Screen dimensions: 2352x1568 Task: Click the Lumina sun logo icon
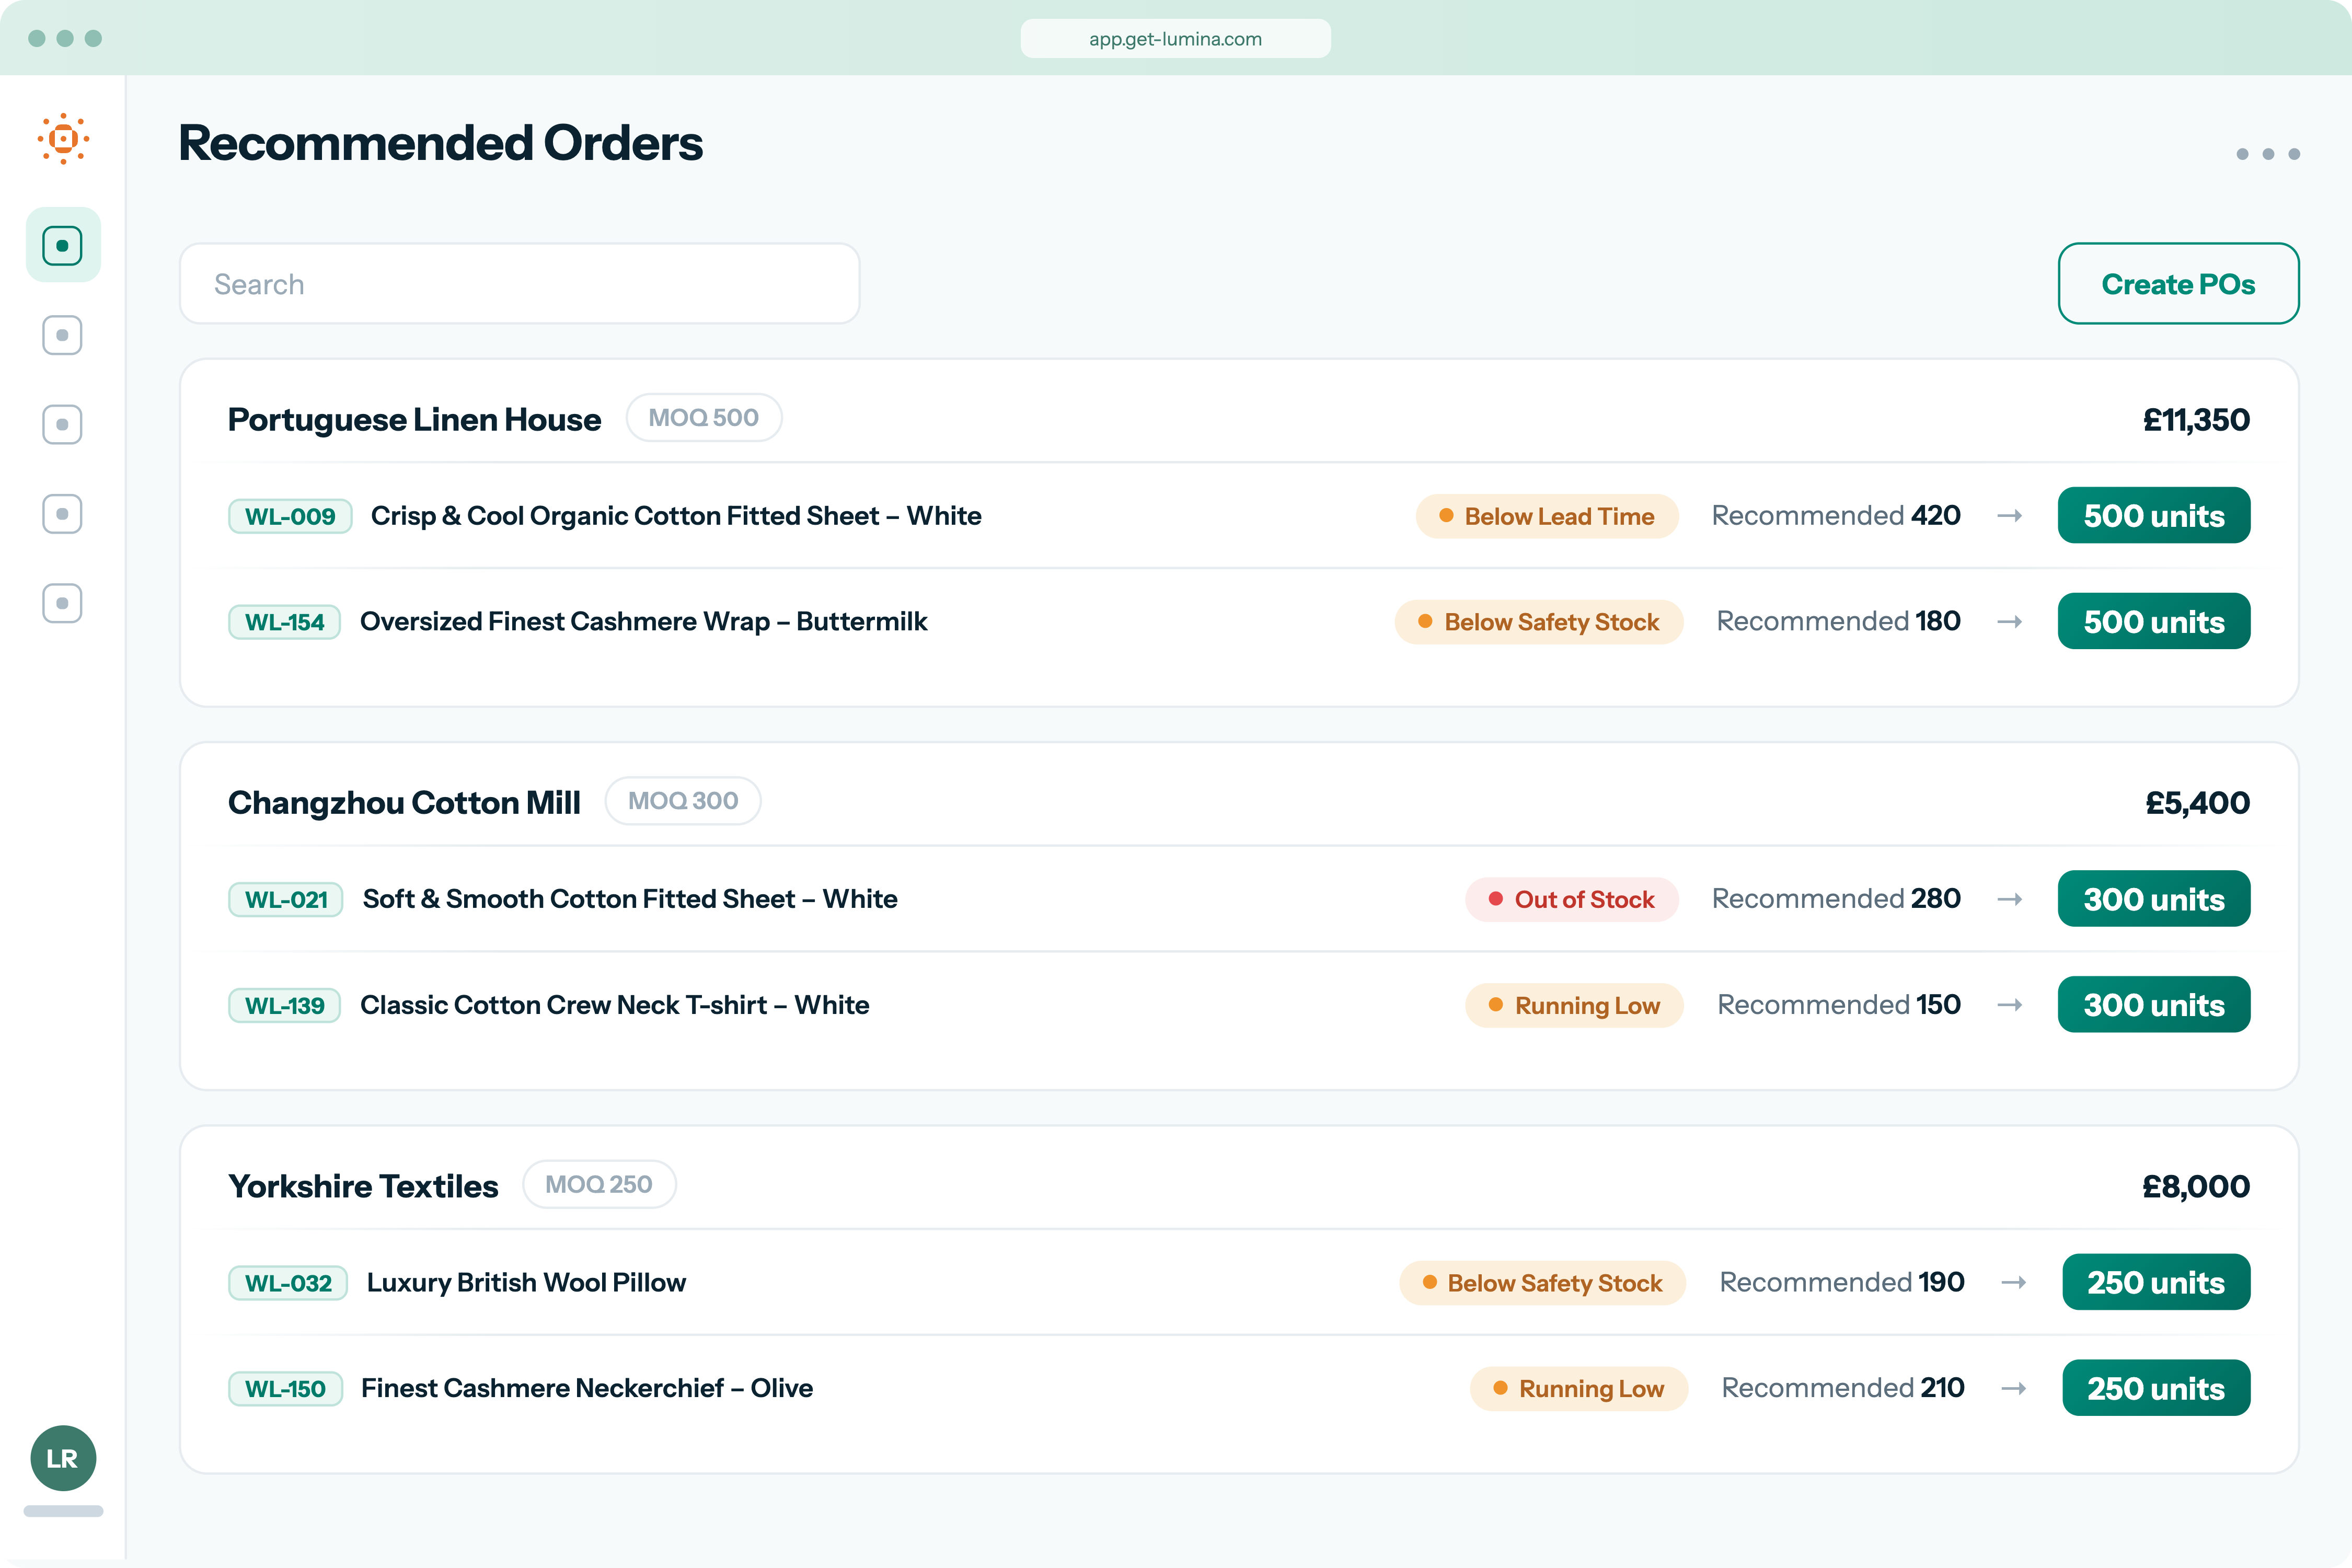pyautogui.click(x=63, y=139)
